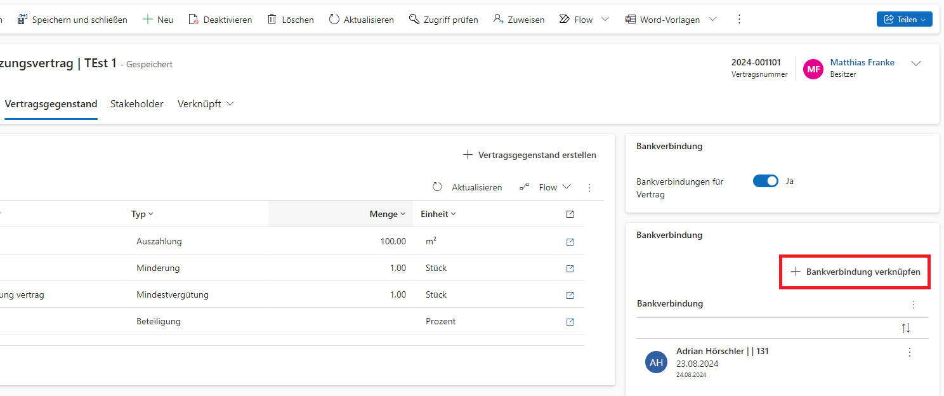The height and width of the screenshot is (396, 944).
Task: Expand the Word-Vorlagen dropdown
Action: click(712, 20)
